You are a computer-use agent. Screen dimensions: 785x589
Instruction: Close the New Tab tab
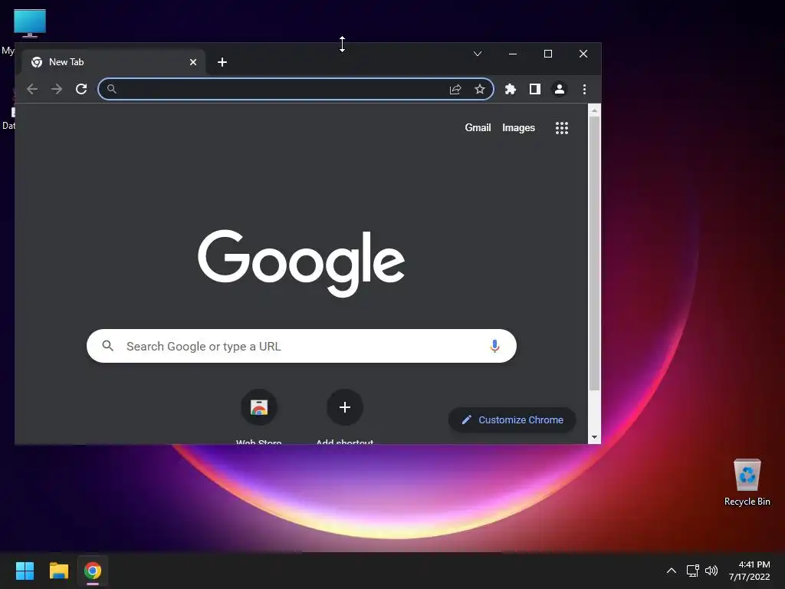(x=193, y=62)
